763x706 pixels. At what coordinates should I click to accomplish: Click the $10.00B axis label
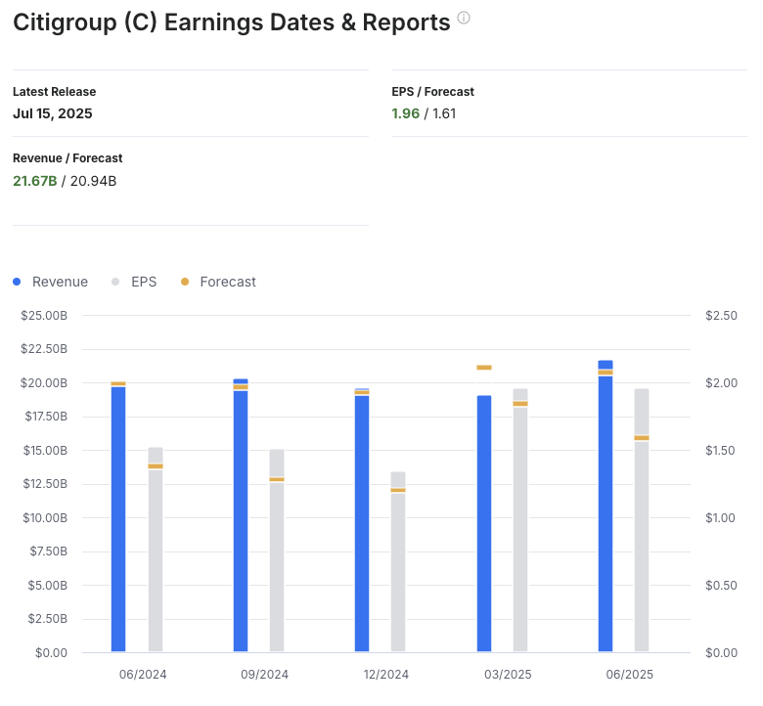click(45, 517)
